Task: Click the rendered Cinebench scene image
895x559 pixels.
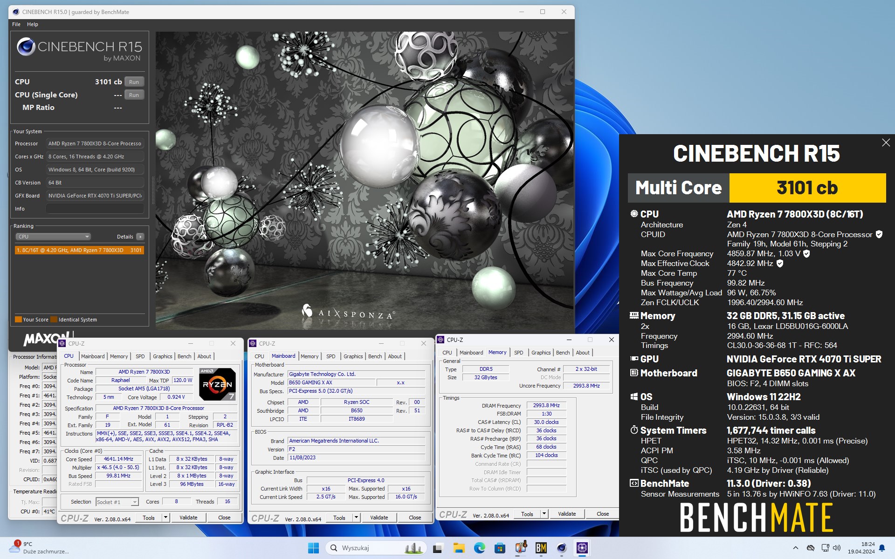Action: pyautogui.click(x=365, y=180)
